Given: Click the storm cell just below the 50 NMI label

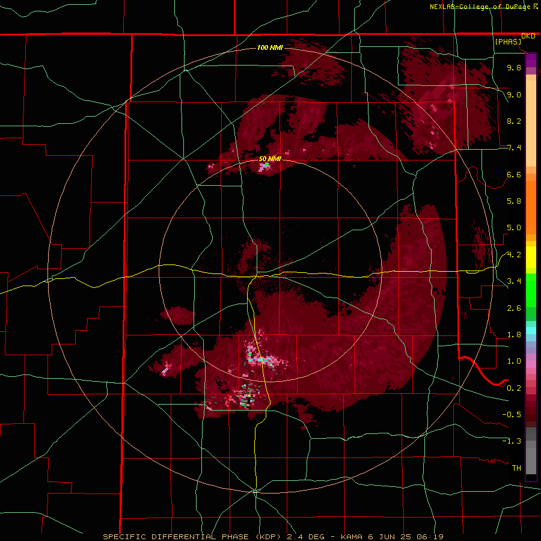Looking at the screenshot, I should (x=265, y=167).
